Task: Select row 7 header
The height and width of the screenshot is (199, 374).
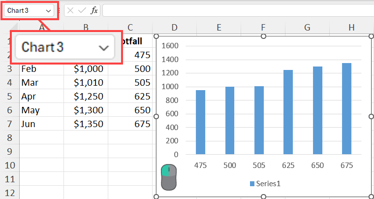Action: tap(9, 124)
